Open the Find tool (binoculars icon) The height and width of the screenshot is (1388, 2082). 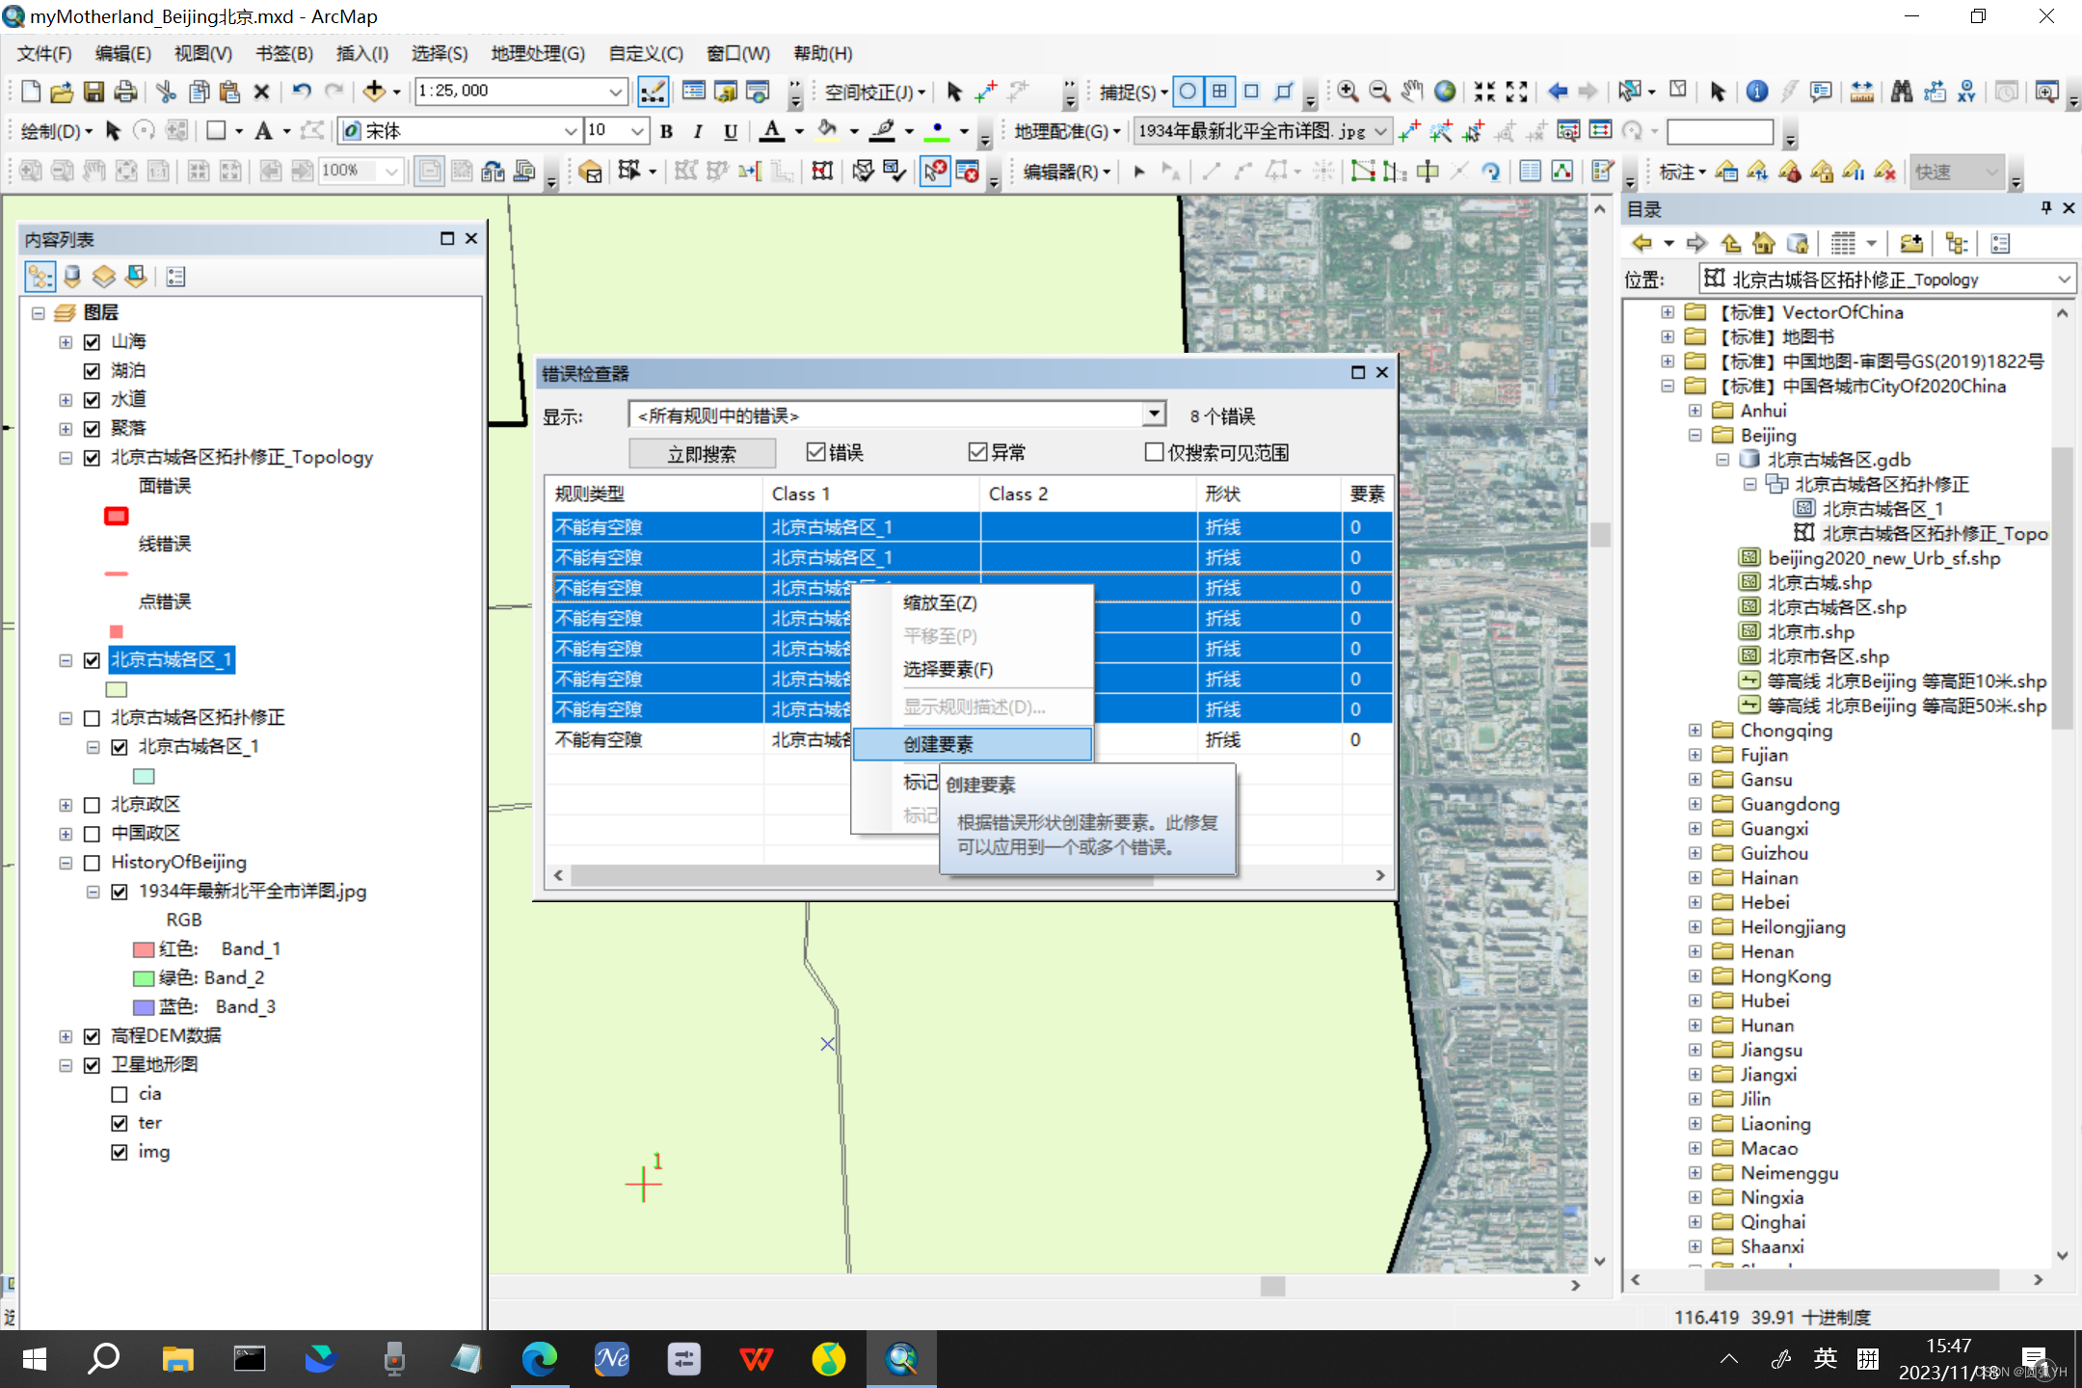point(1904,91)
